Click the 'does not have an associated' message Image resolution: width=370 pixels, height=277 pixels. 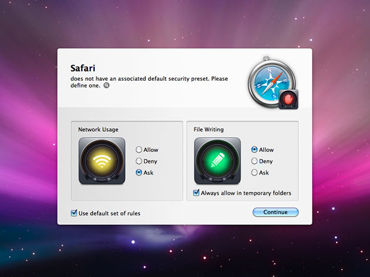(149, 82)
